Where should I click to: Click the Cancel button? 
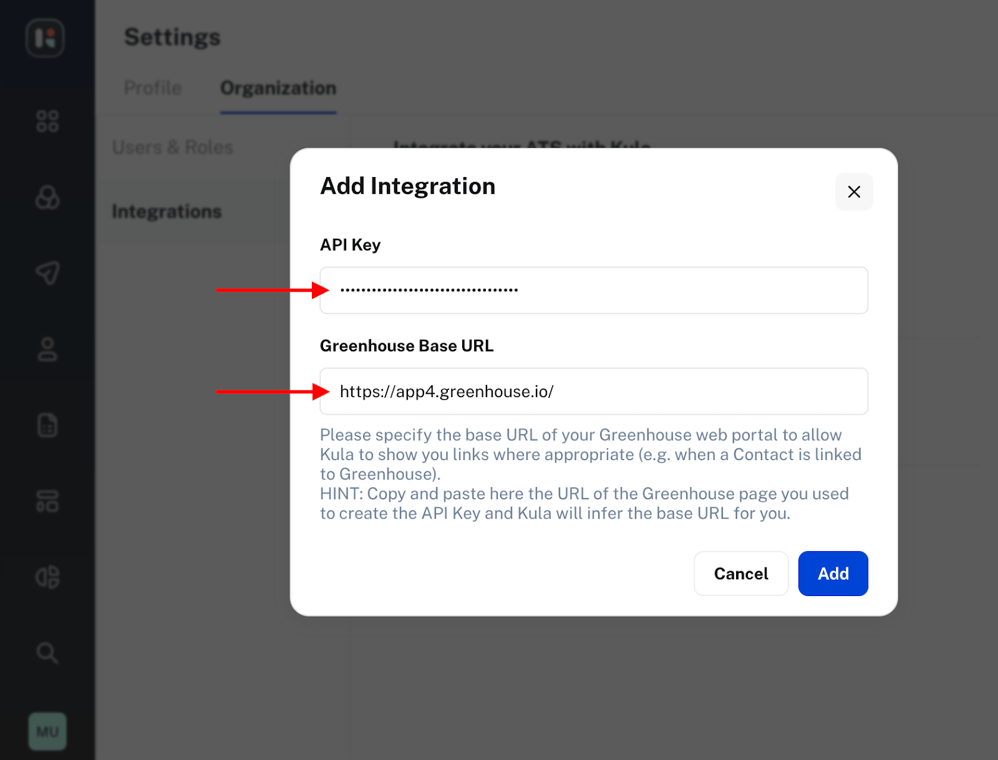pyautogui.click(x=741, y=574)
